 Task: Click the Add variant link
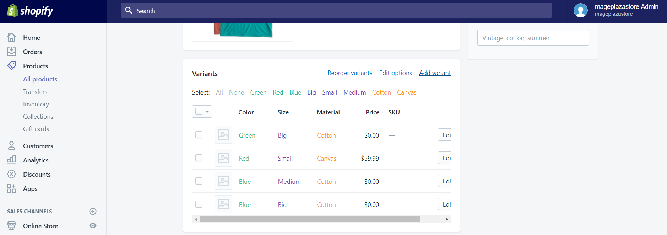(435, 73)
